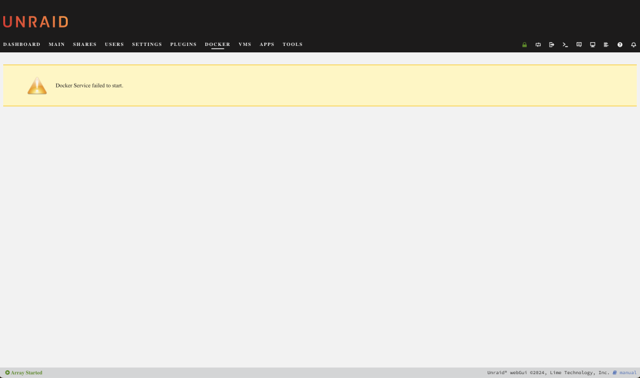Click the Unraid webGui copyright text
This screenshot has width=640, height=378.
coord(548,372)
